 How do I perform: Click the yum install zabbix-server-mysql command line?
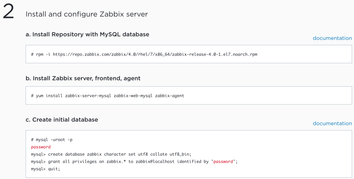pyautogui.click(x=108, y=96)
